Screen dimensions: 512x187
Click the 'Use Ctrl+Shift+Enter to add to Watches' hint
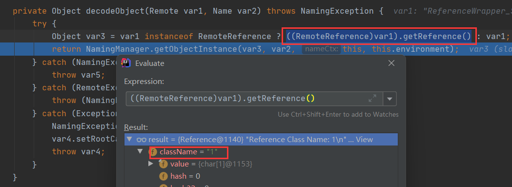pyautogui.click(x=338, y=114)
